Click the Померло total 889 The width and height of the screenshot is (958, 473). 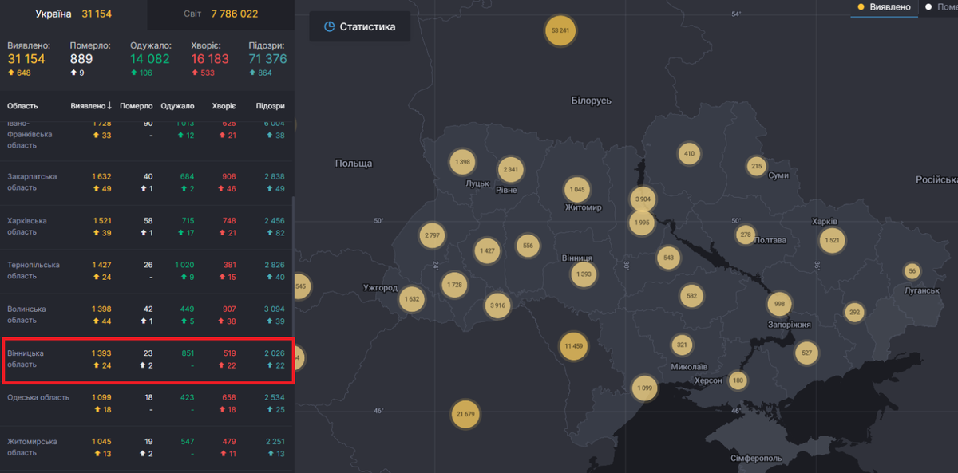click(81, 59)
